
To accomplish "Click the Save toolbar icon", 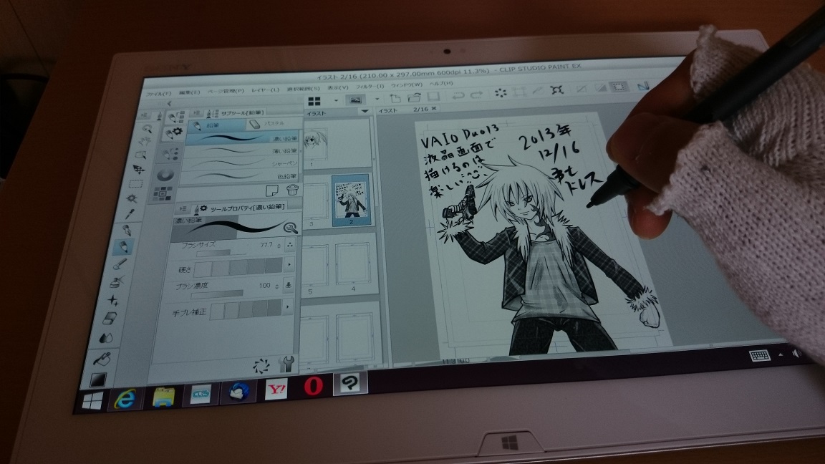I will point(433,96).
